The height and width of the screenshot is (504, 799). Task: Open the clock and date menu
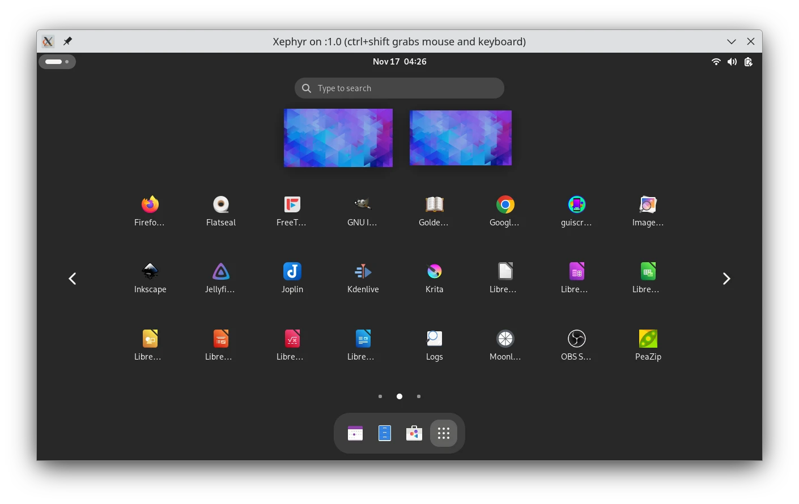[x=399, y=62]
